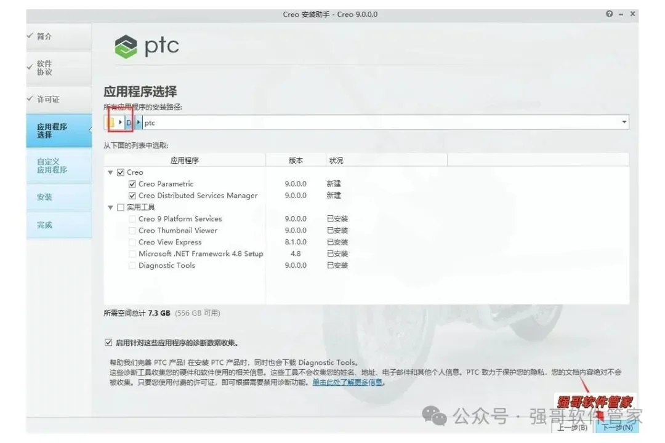Click version 8.1.0.0 cell
The height and width of the screenshot is (443, 665).
tap(296, 242)
